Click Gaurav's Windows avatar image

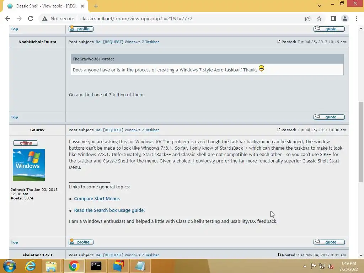point(29,165)
